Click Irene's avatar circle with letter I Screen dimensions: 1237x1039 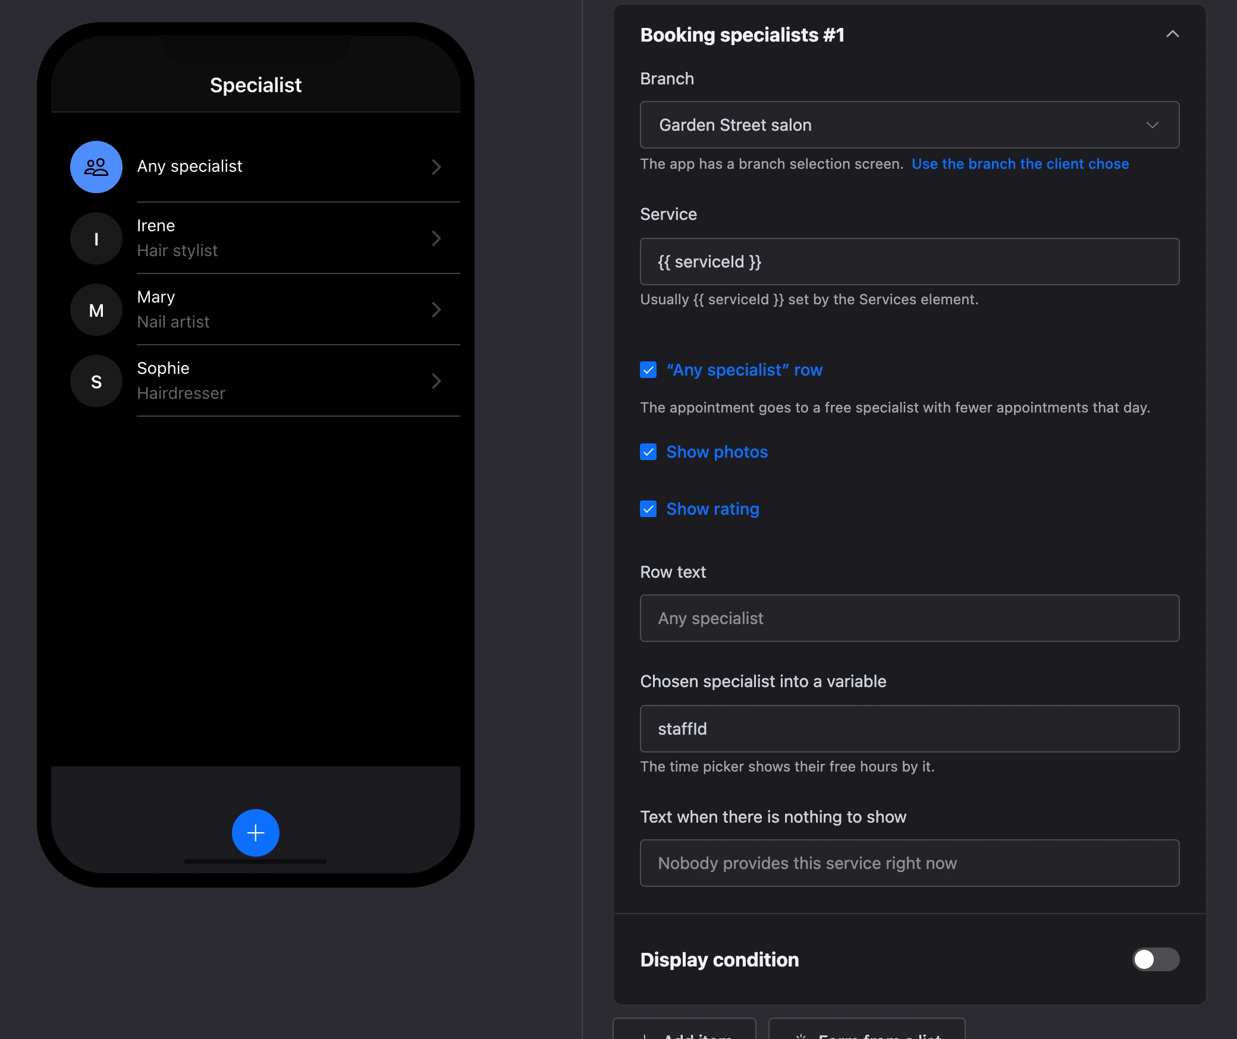96,238
